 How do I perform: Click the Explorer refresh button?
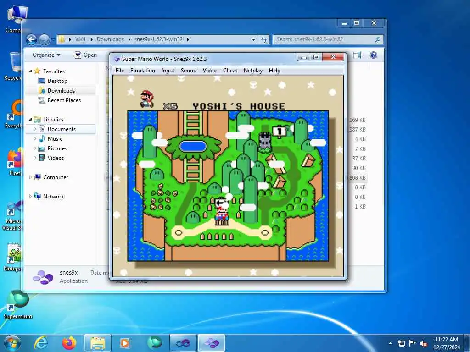pyautogui.click(x=264, y=39)
